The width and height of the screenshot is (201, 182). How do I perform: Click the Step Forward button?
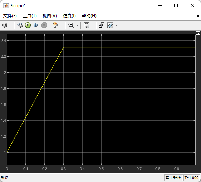36,25
